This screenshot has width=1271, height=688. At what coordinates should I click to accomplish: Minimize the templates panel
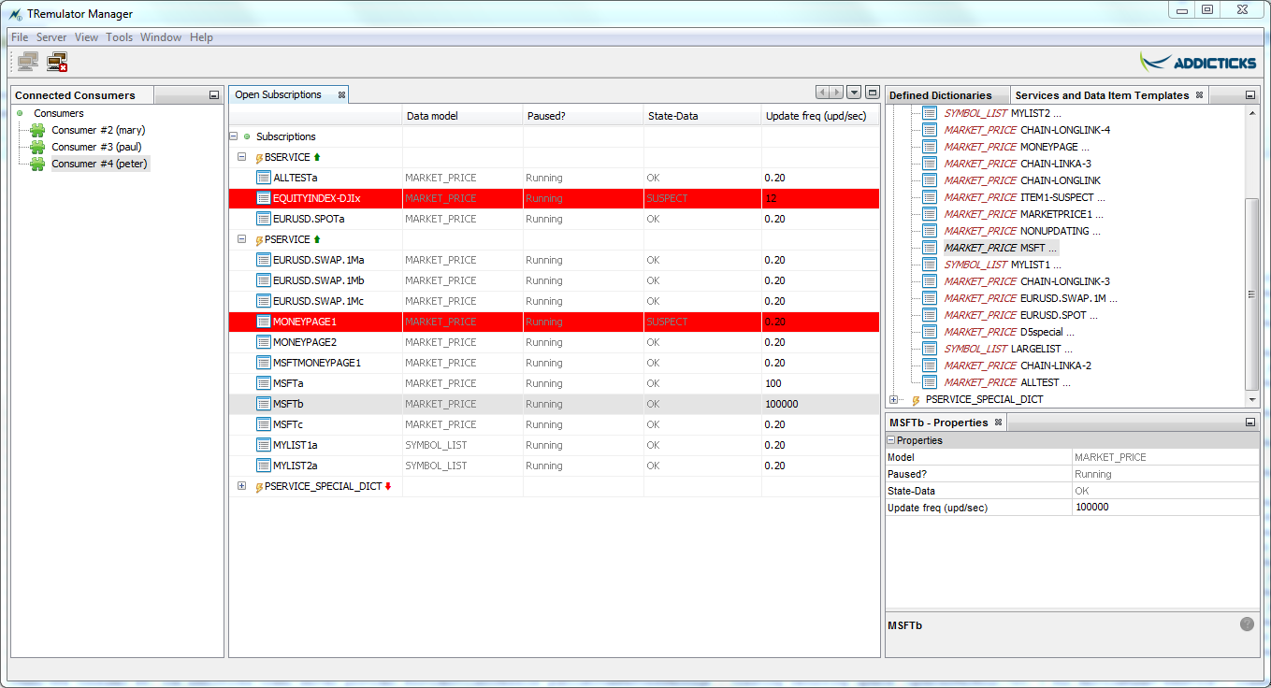(x=1250, y=95)
